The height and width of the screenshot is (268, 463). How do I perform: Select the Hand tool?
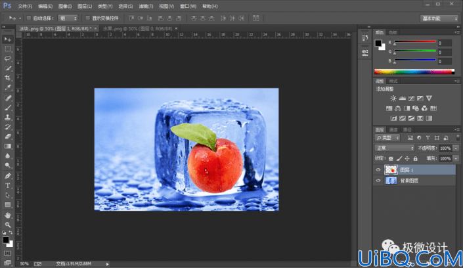point(8,215)
